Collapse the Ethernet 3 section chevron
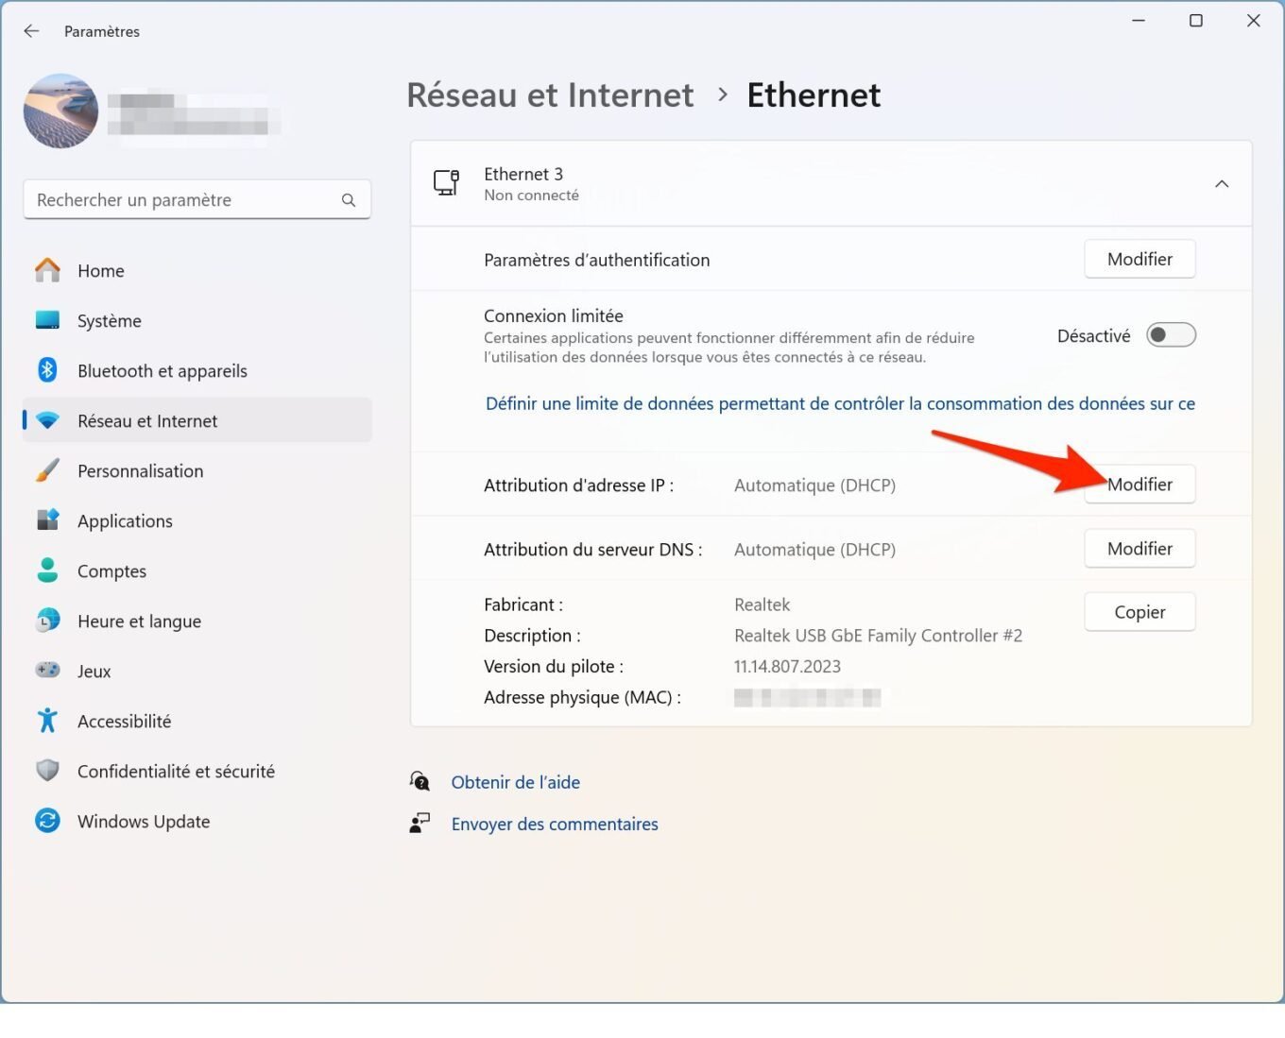The height and width of the screenshot is (1038, 1285). (x=1222, y=183)
